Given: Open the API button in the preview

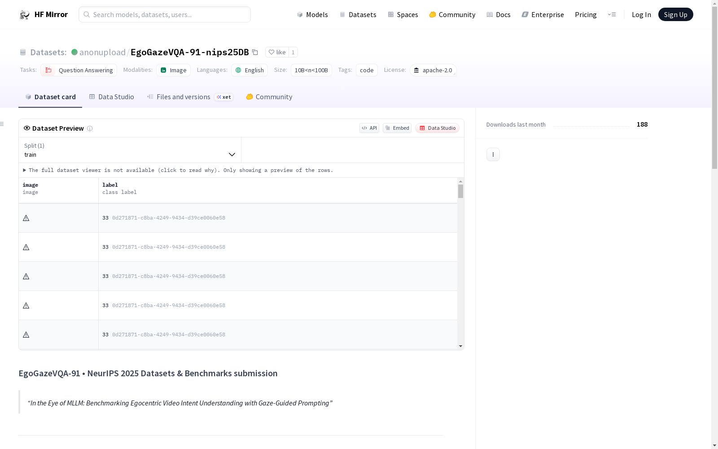Looking at the screenshot, I should point(369,128).
